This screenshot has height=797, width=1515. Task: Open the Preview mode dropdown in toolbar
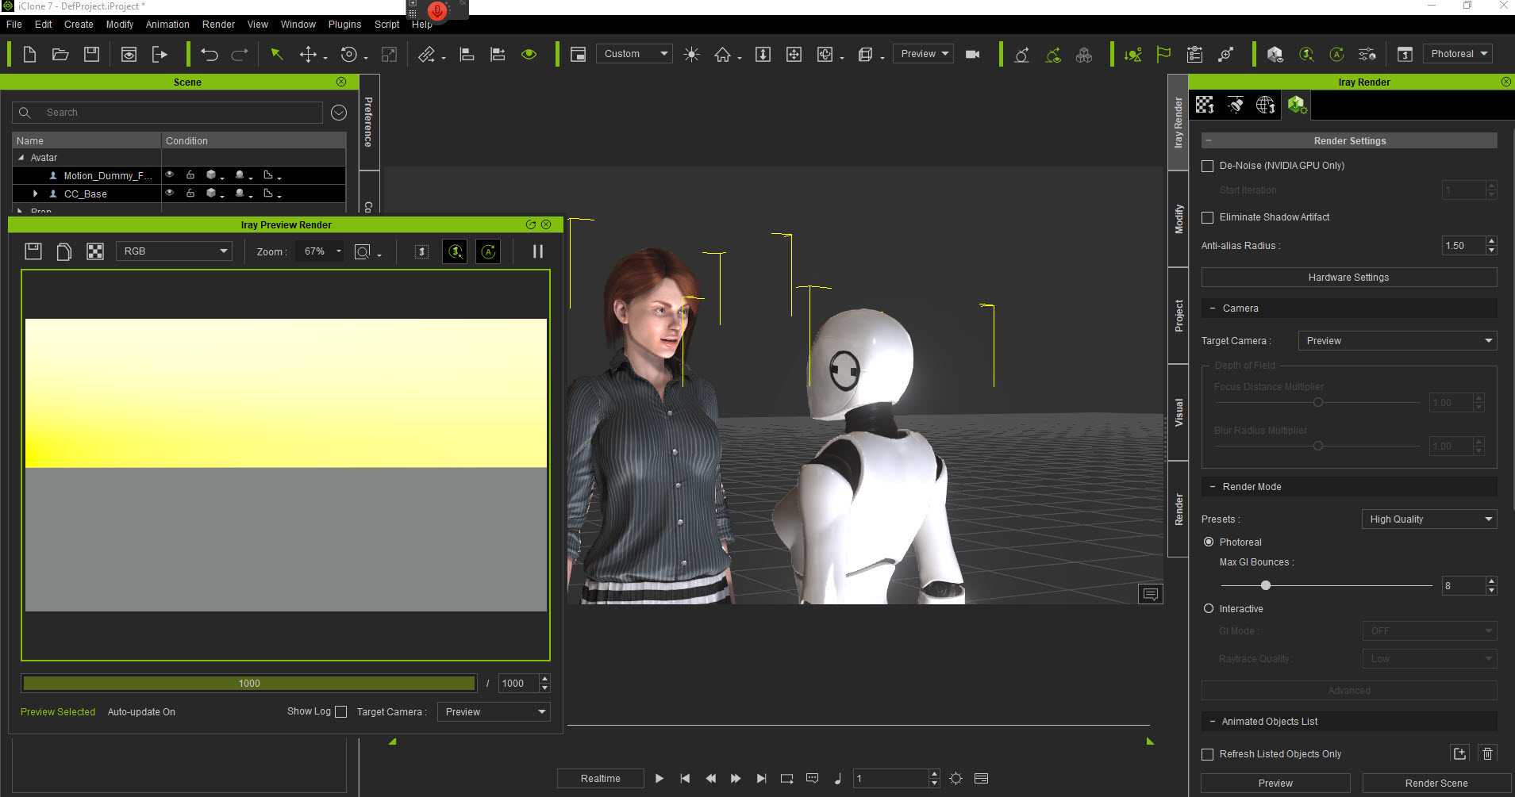(923, 54)
